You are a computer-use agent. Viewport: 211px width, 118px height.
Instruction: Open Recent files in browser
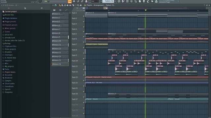[x=9, y=15]
